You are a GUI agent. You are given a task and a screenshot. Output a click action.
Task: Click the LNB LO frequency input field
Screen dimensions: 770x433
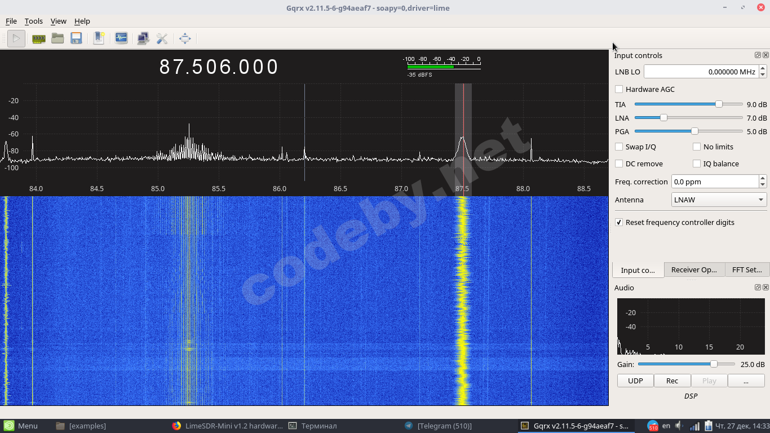coord(701,72)
